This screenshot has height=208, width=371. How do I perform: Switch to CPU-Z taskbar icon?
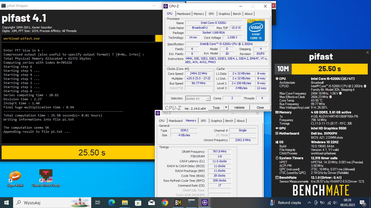[205, 202]
